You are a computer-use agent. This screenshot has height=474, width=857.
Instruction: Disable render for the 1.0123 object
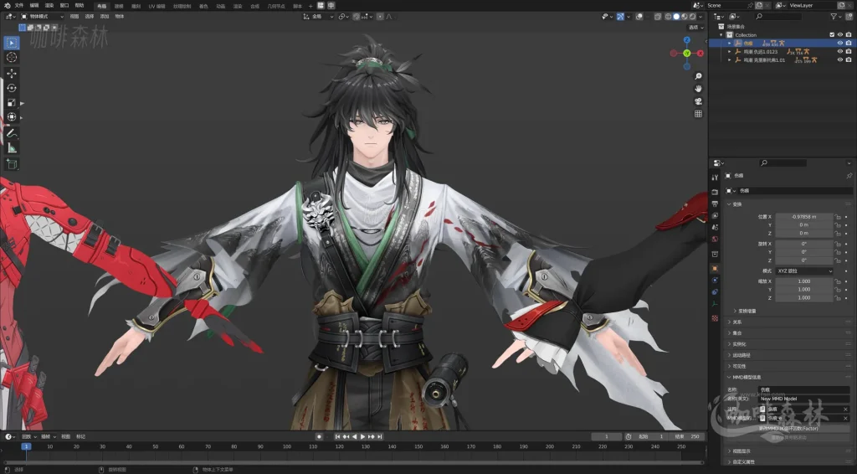849,51
